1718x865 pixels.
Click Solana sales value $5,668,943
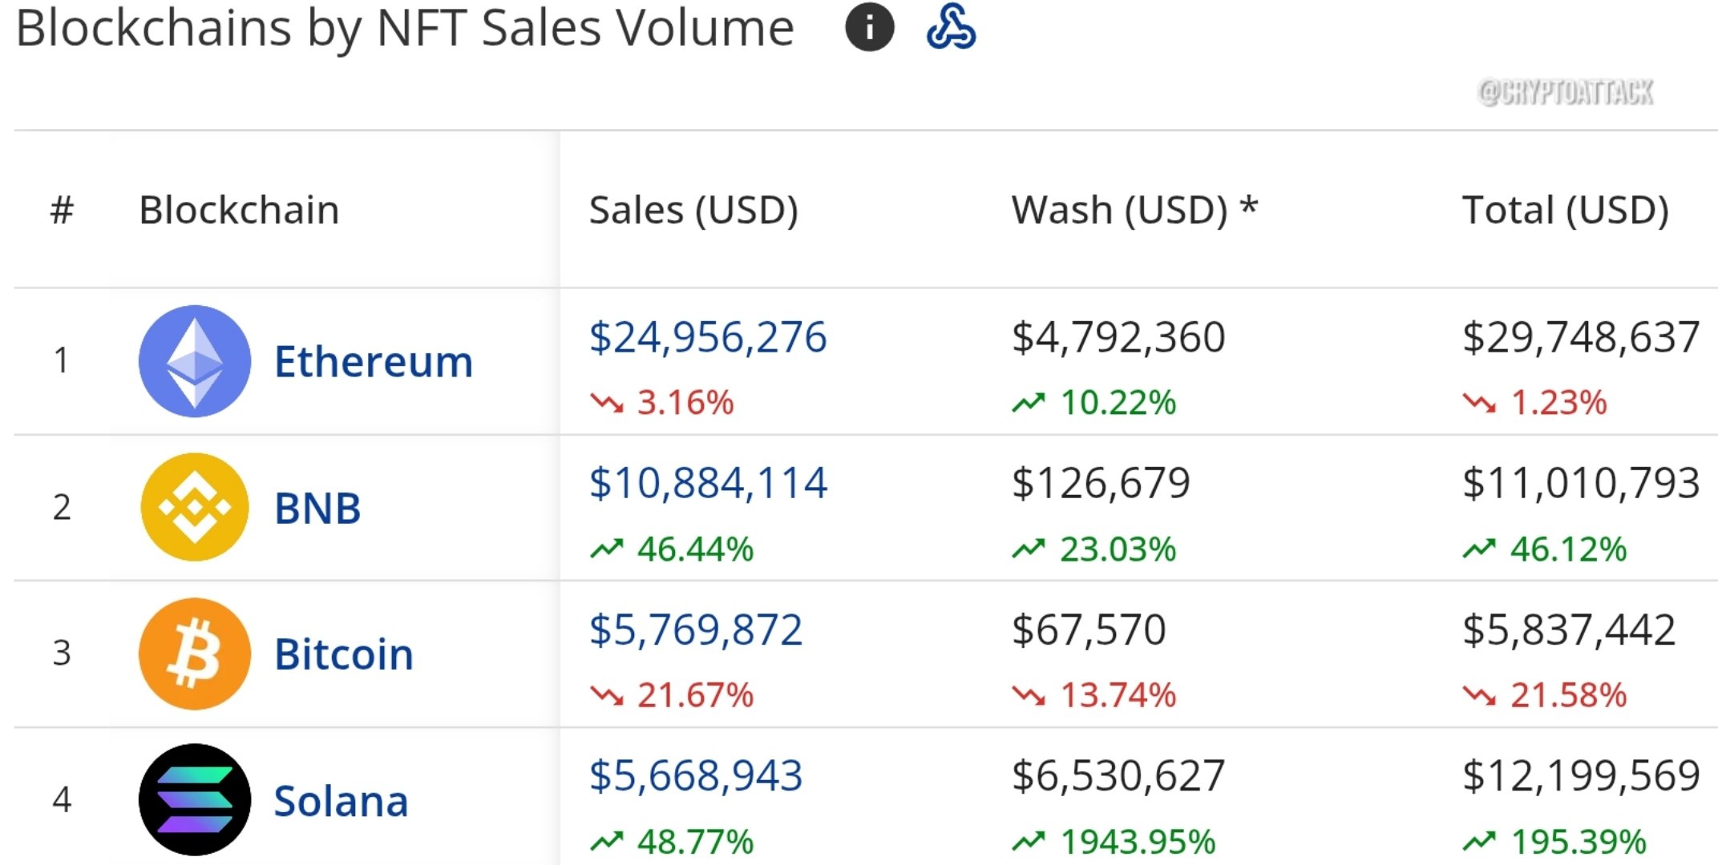coord(696,775)
